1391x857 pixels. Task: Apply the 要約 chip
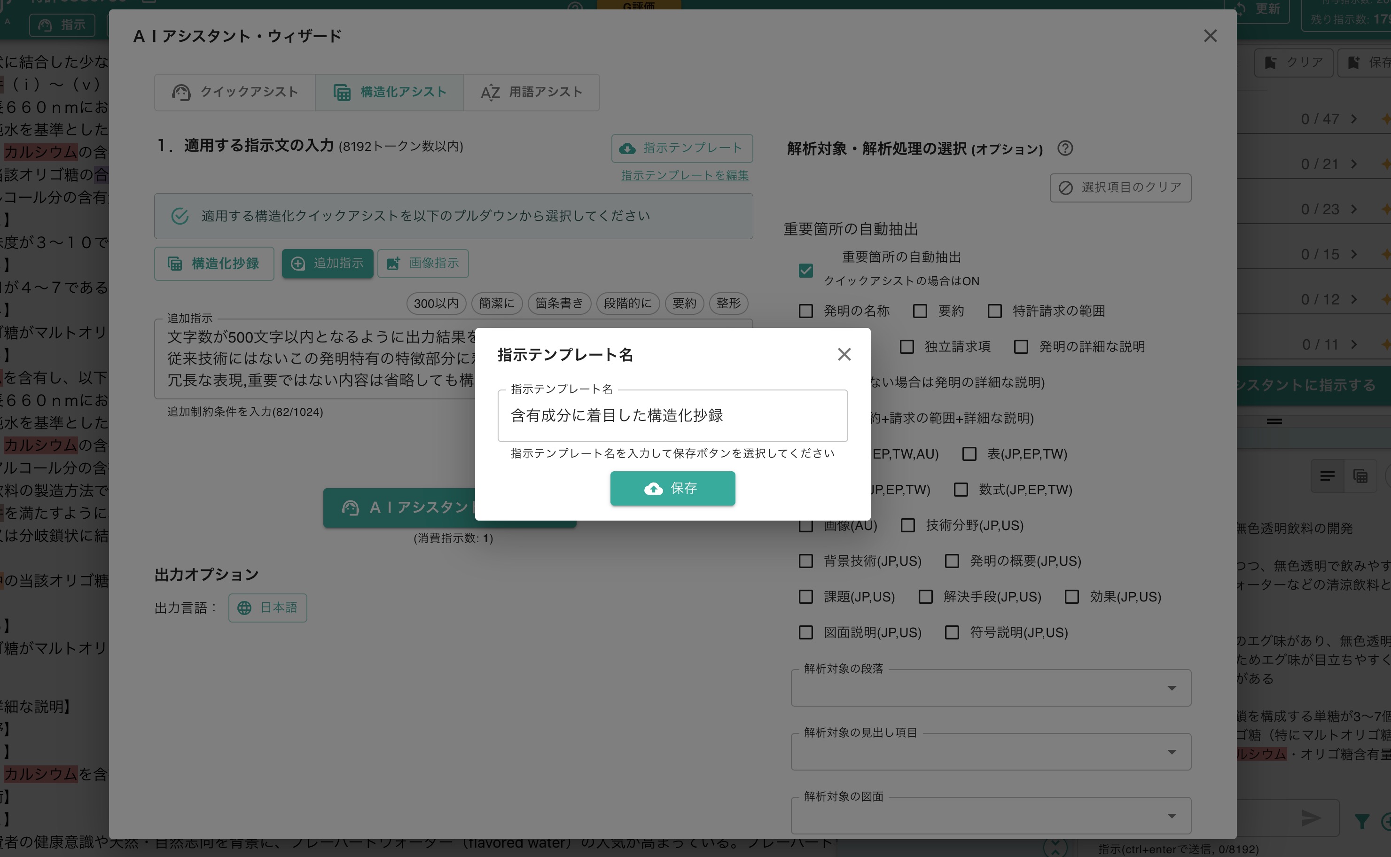pyautogui.click(x=684, y=303)
